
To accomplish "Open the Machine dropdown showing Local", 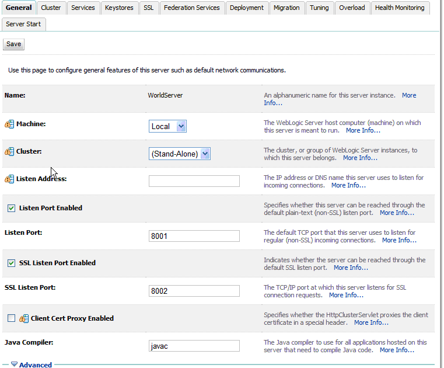I will (167, 126).
